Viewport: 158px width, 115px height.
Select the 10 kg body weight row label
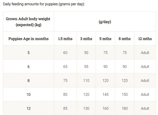pos(28,95)
